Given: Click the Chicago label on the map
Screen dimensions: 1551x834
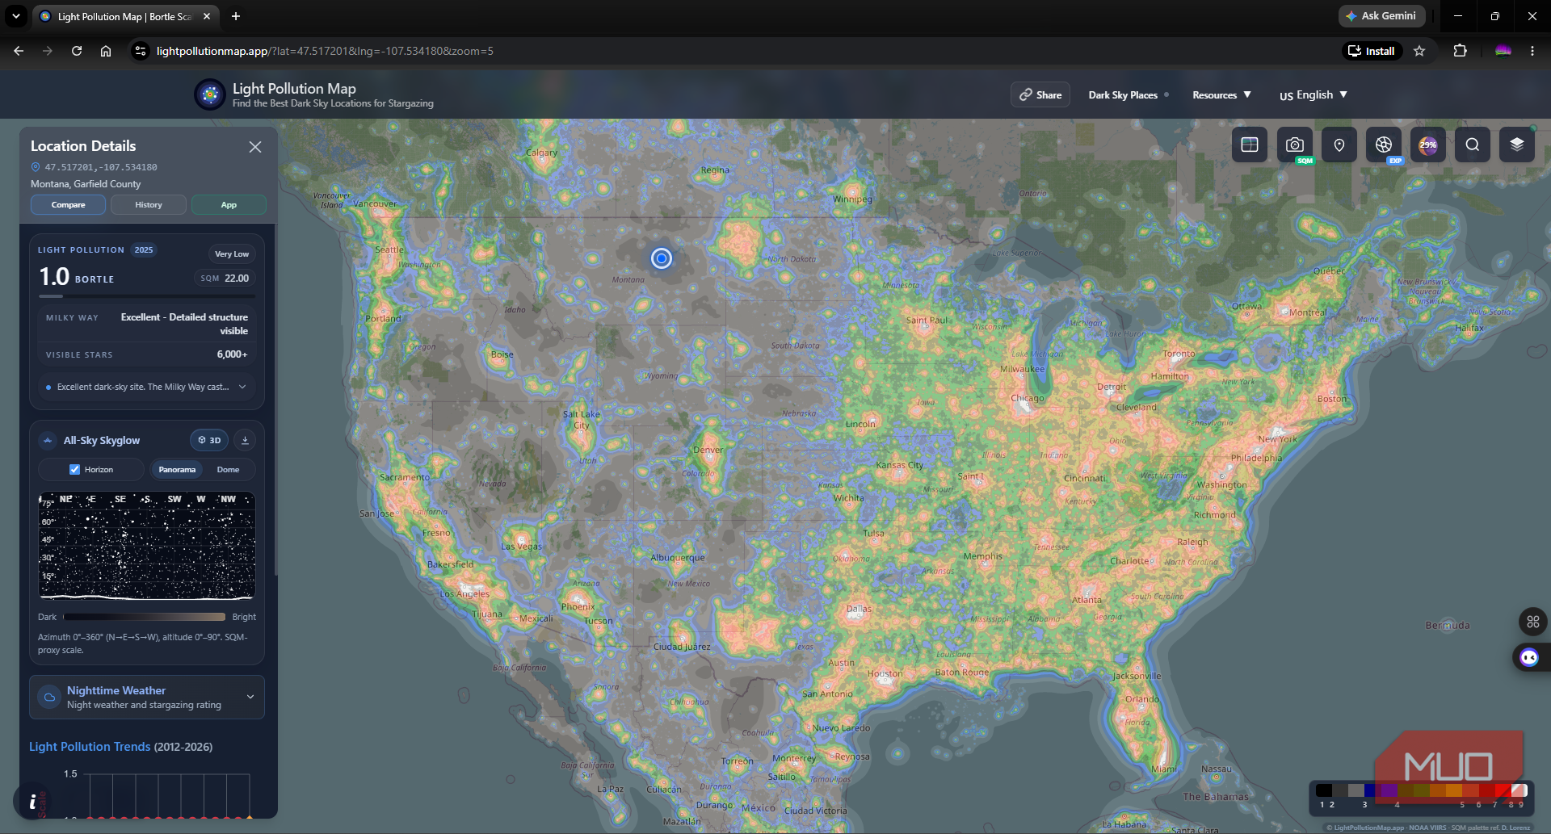Looking at the screenshot, I should point(1028,398).
